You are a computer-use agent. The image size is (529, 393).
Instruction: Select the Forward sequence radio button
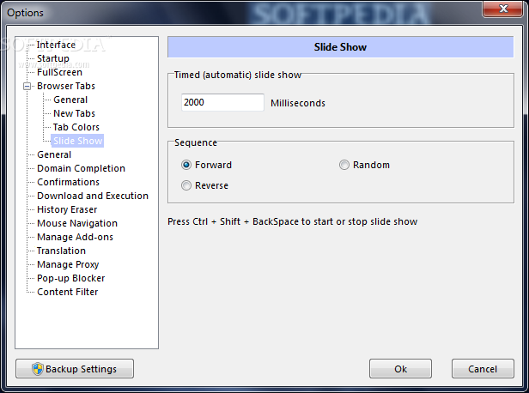[x=185, y=165]
